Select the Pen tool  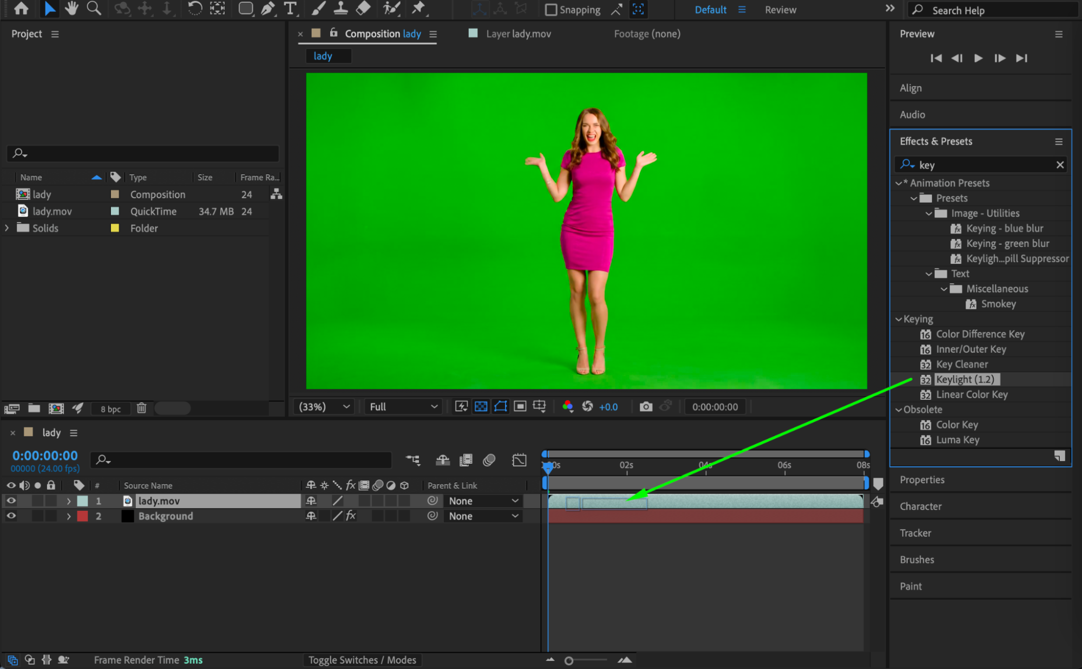(x=267, y=8)
